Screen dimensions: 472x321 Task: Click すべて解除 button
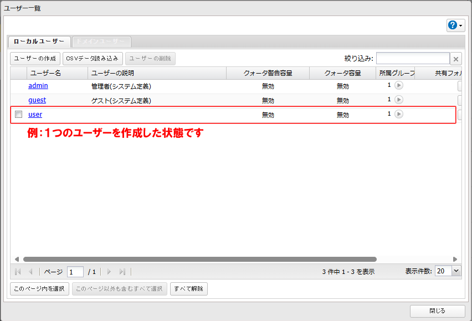point(189,289)
